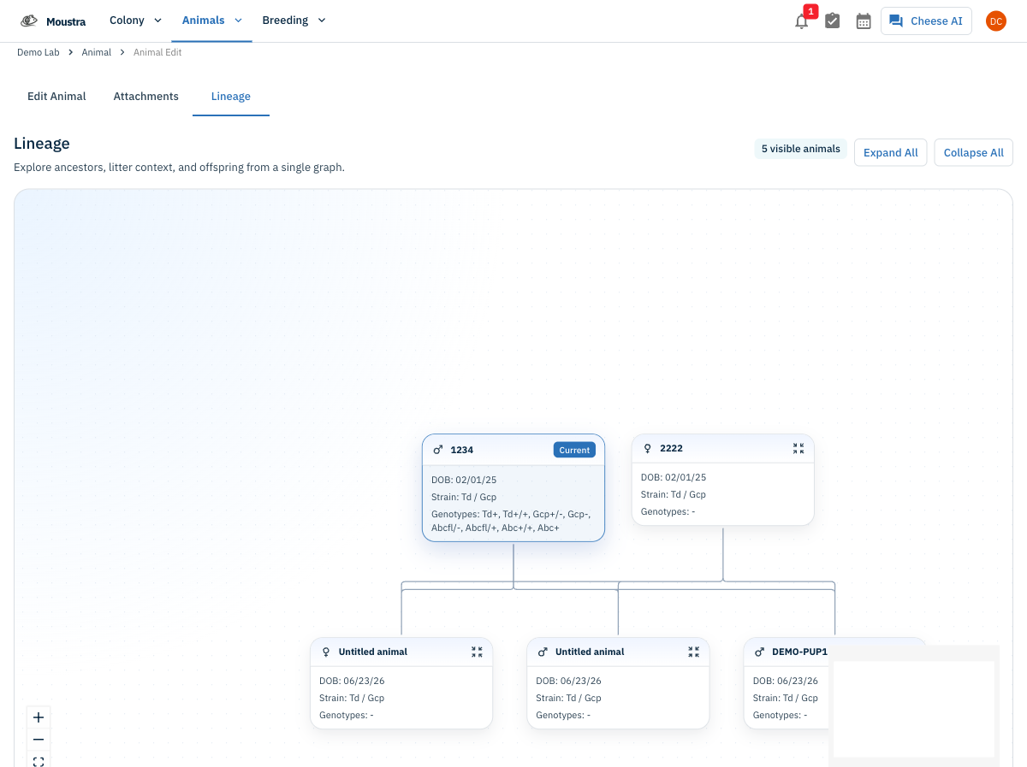Image resolution: width=1027 pixels, height=767 pixels.
Task: Open notifications bell with badge
Action: pyautogui.click(x=802, y=21)
